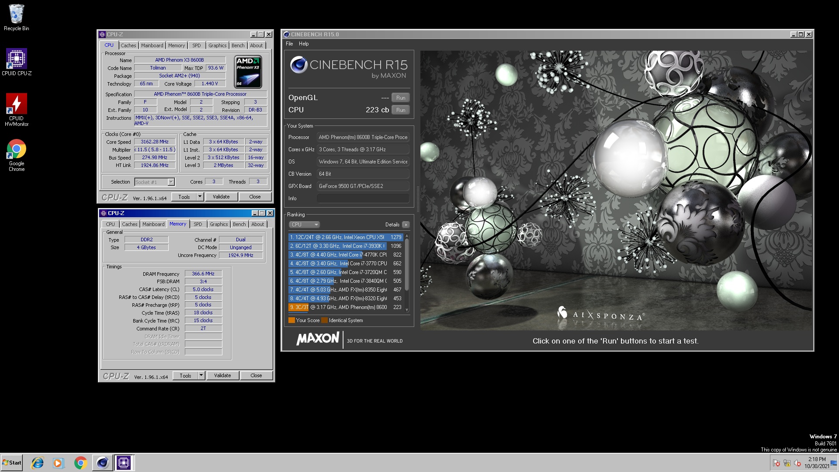
Task: Open the Caches tab in top CPU-Z window
Action: coord(128,45)
